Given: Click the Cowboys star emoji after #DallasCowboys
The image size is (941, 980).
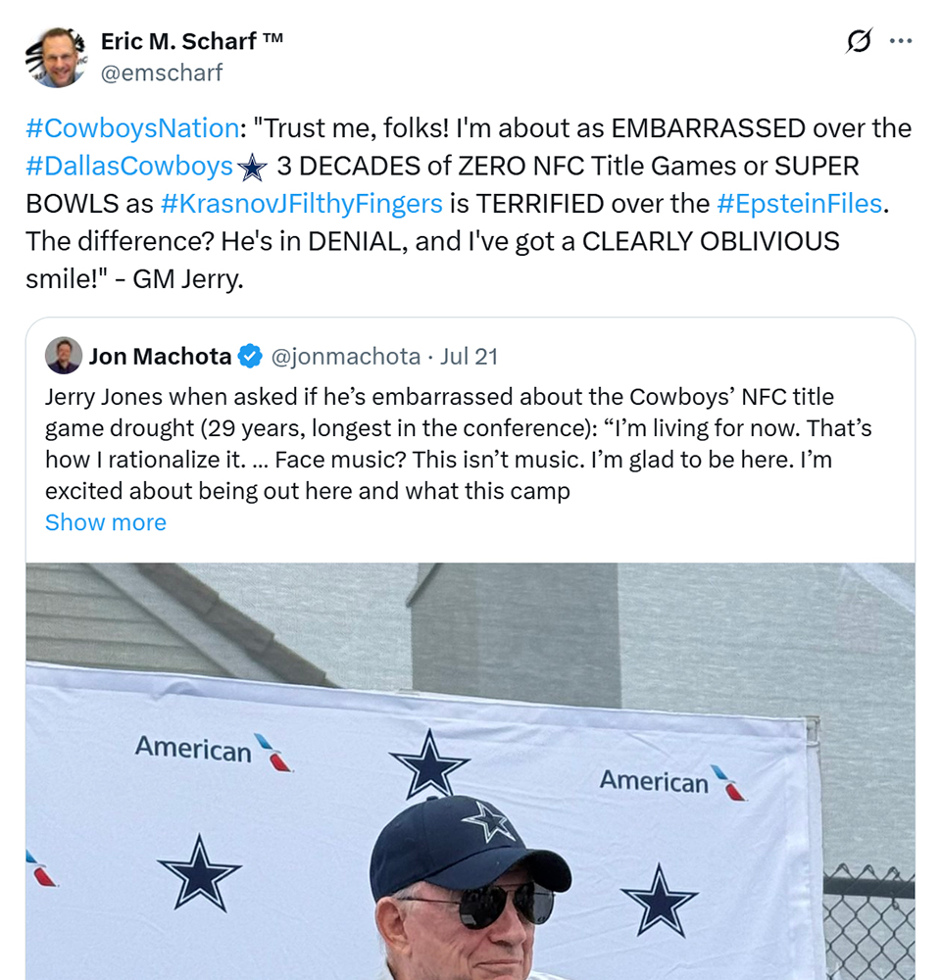Looking at the screenshot, I should pyautogui.click(x=253, y=168).
